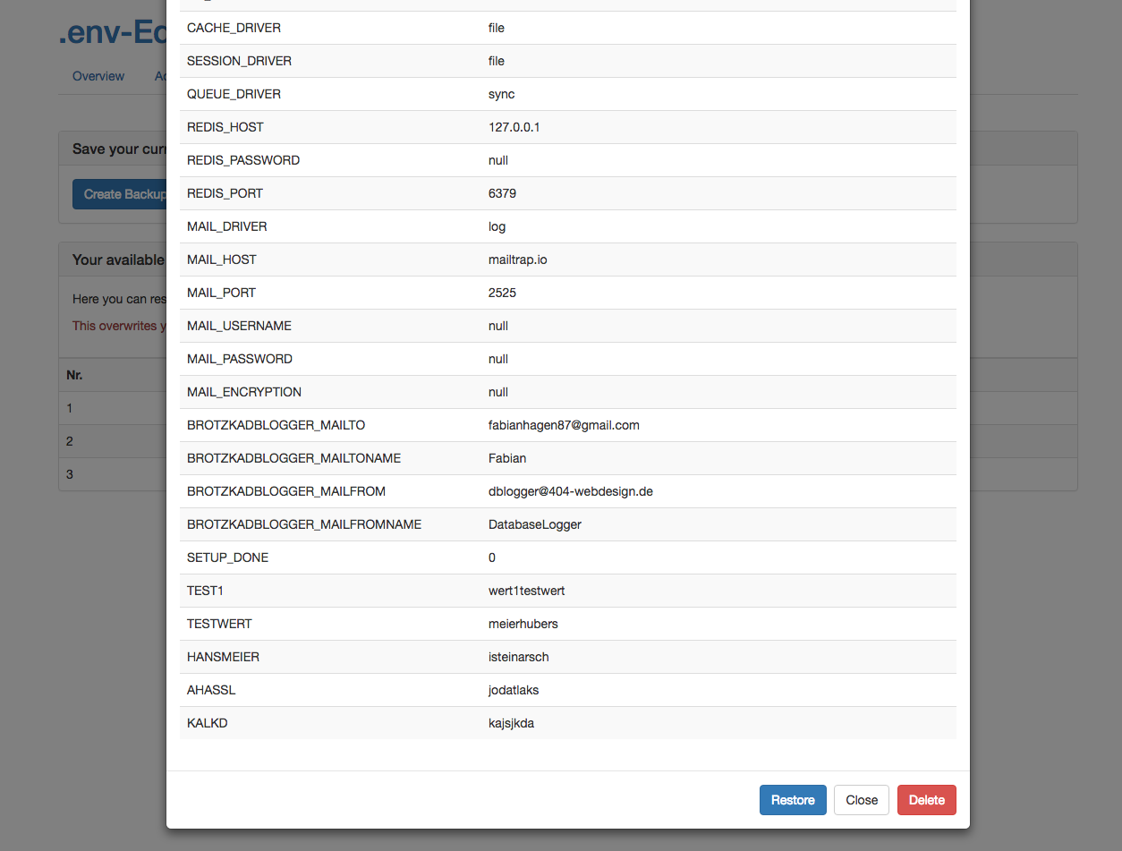The width and height of the screenshot is (1122, 851).
Task: Dismiss the dialog with the Close button
Action: (x=861, y=800)
